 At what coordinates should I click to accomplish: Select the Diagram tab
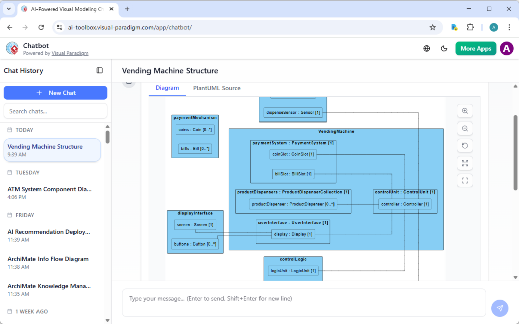(x=167, y=88)
